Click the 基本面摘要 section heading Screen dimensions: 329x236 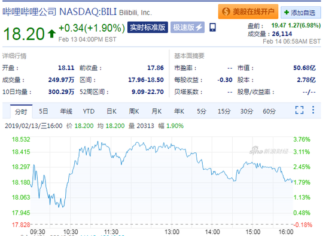(x=189, y=56)
